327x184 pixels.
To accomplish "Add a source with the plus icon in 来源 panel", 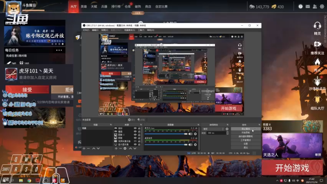I will [116, 148].
